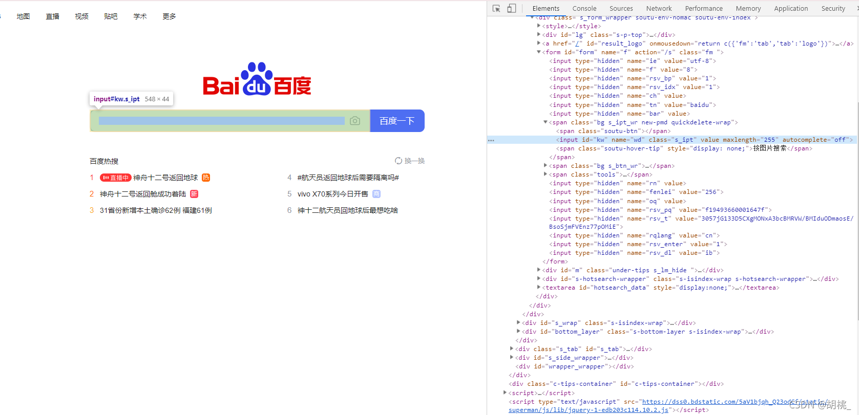Expand the div id="lg" node
859x415 pixels.
[x=539, y=34]
